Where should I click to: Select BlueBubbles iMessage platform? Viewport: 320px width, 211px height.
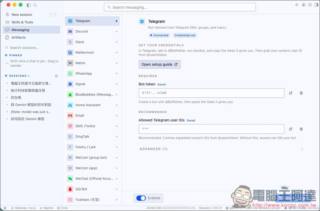click(x=92, y=94)
